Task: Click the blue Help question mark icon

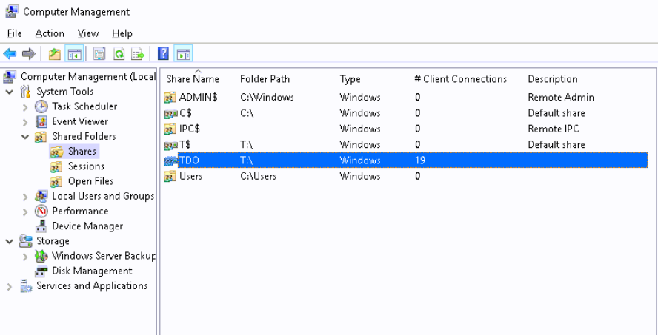Action: click(163, 54)
